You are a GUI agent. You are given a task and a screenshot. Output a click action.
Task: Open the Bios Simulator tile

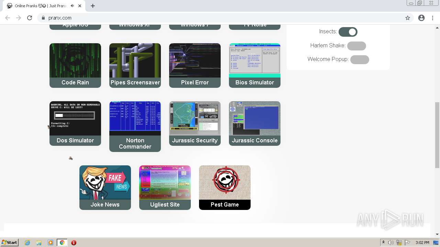click(255, 66)
